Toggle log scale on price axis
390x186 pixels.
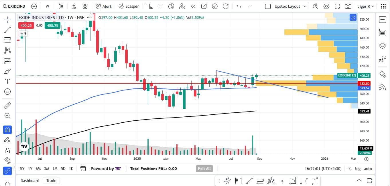[358, 169]
